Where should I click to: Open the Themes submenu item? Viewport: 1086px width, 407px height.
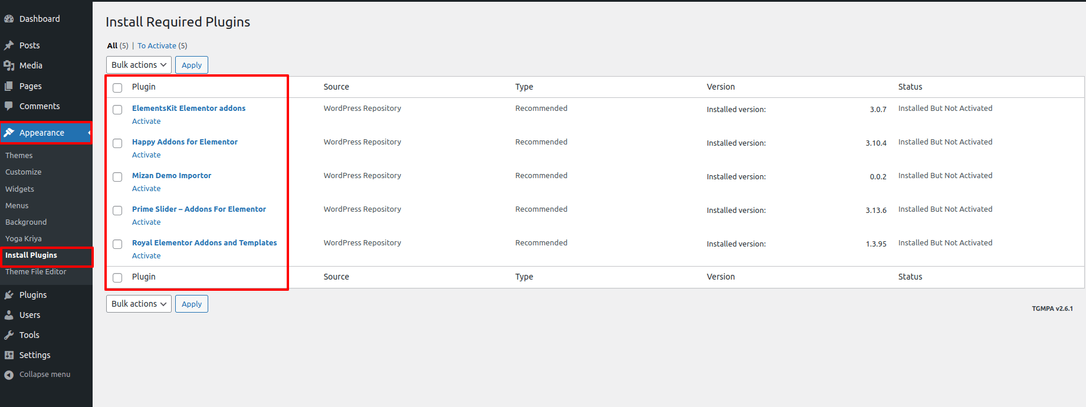coord(19,156)
